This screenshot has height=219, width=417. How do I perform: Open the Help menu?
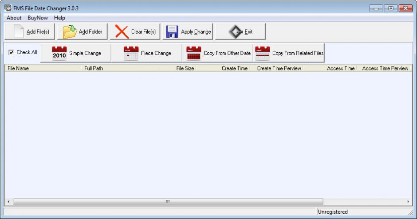tap(59, 18)
